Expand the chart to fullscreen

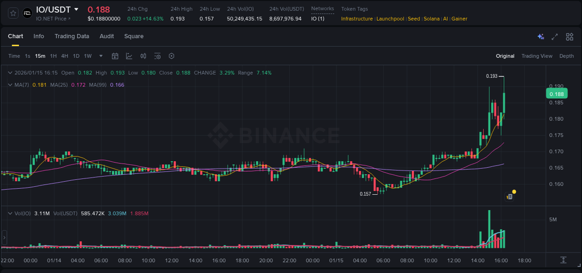[555, 36]
